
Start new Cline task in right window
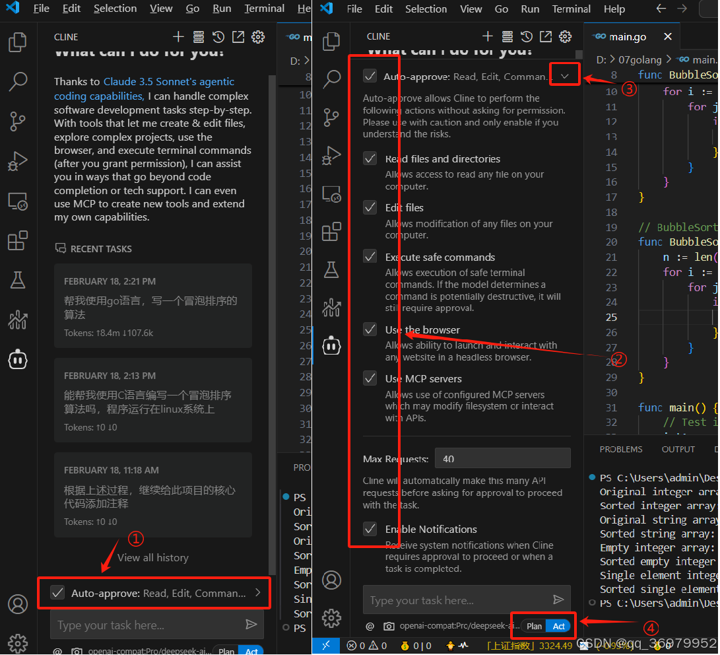click(488, 36)
